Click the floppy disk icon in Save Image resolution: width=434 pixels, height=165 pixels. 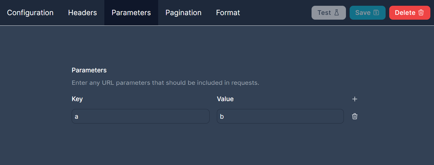pyautogui.click(x=376, y=13)
